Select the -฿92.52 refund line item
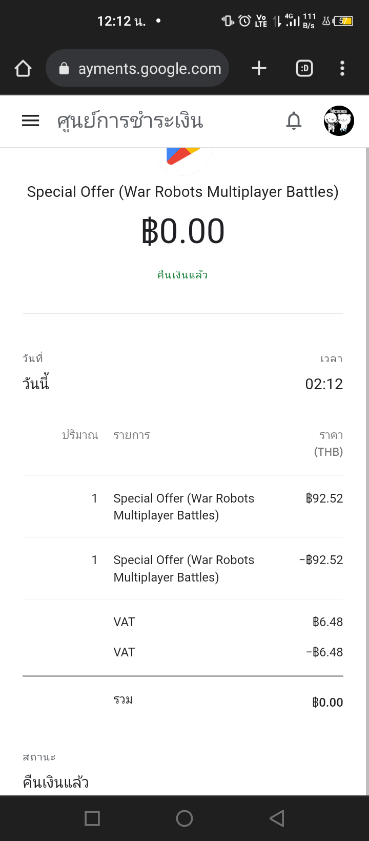 [x=183, y=569]
